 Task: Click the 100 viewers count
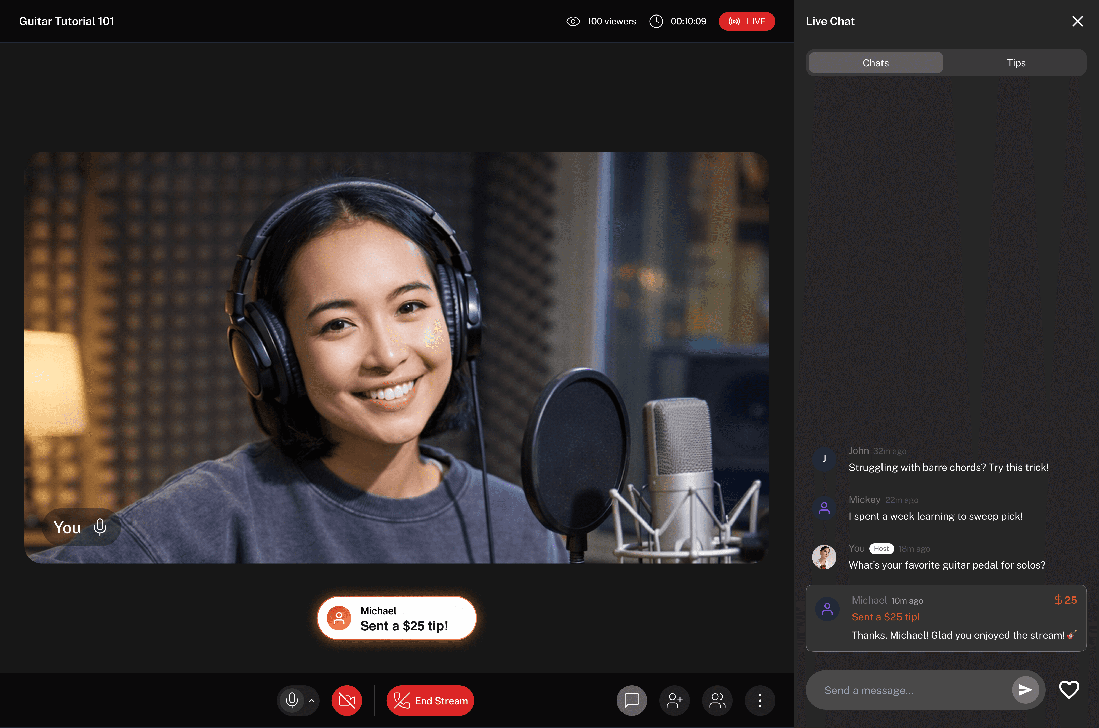pos(612,21)
